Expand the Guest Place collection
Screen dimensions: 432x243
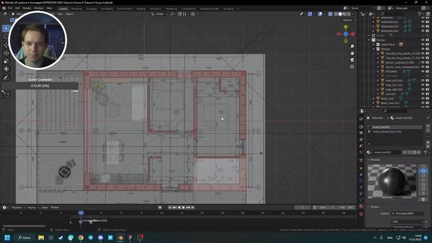click(x=374, y=45)
